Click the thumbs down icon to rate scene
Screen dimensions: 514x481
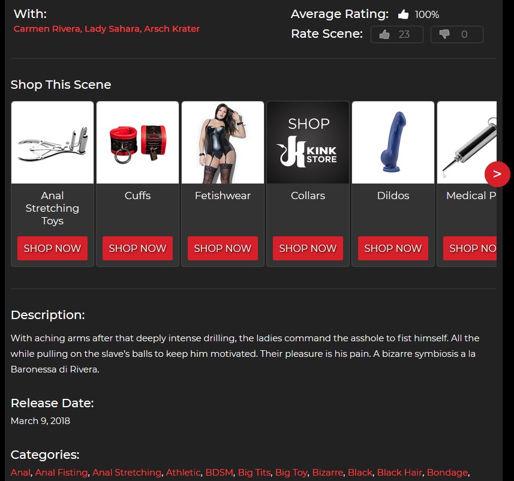click(x=444, y=34)
